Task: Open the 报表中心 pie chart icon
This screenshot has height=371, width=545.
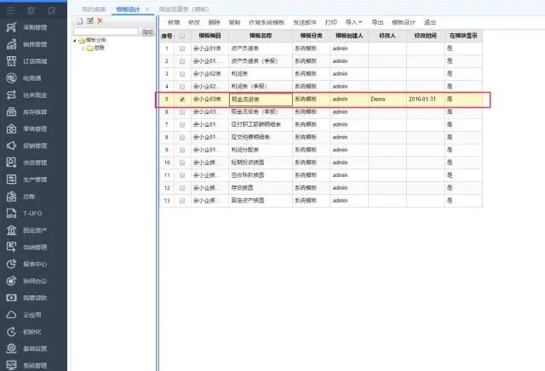Action: click(11, 264)
